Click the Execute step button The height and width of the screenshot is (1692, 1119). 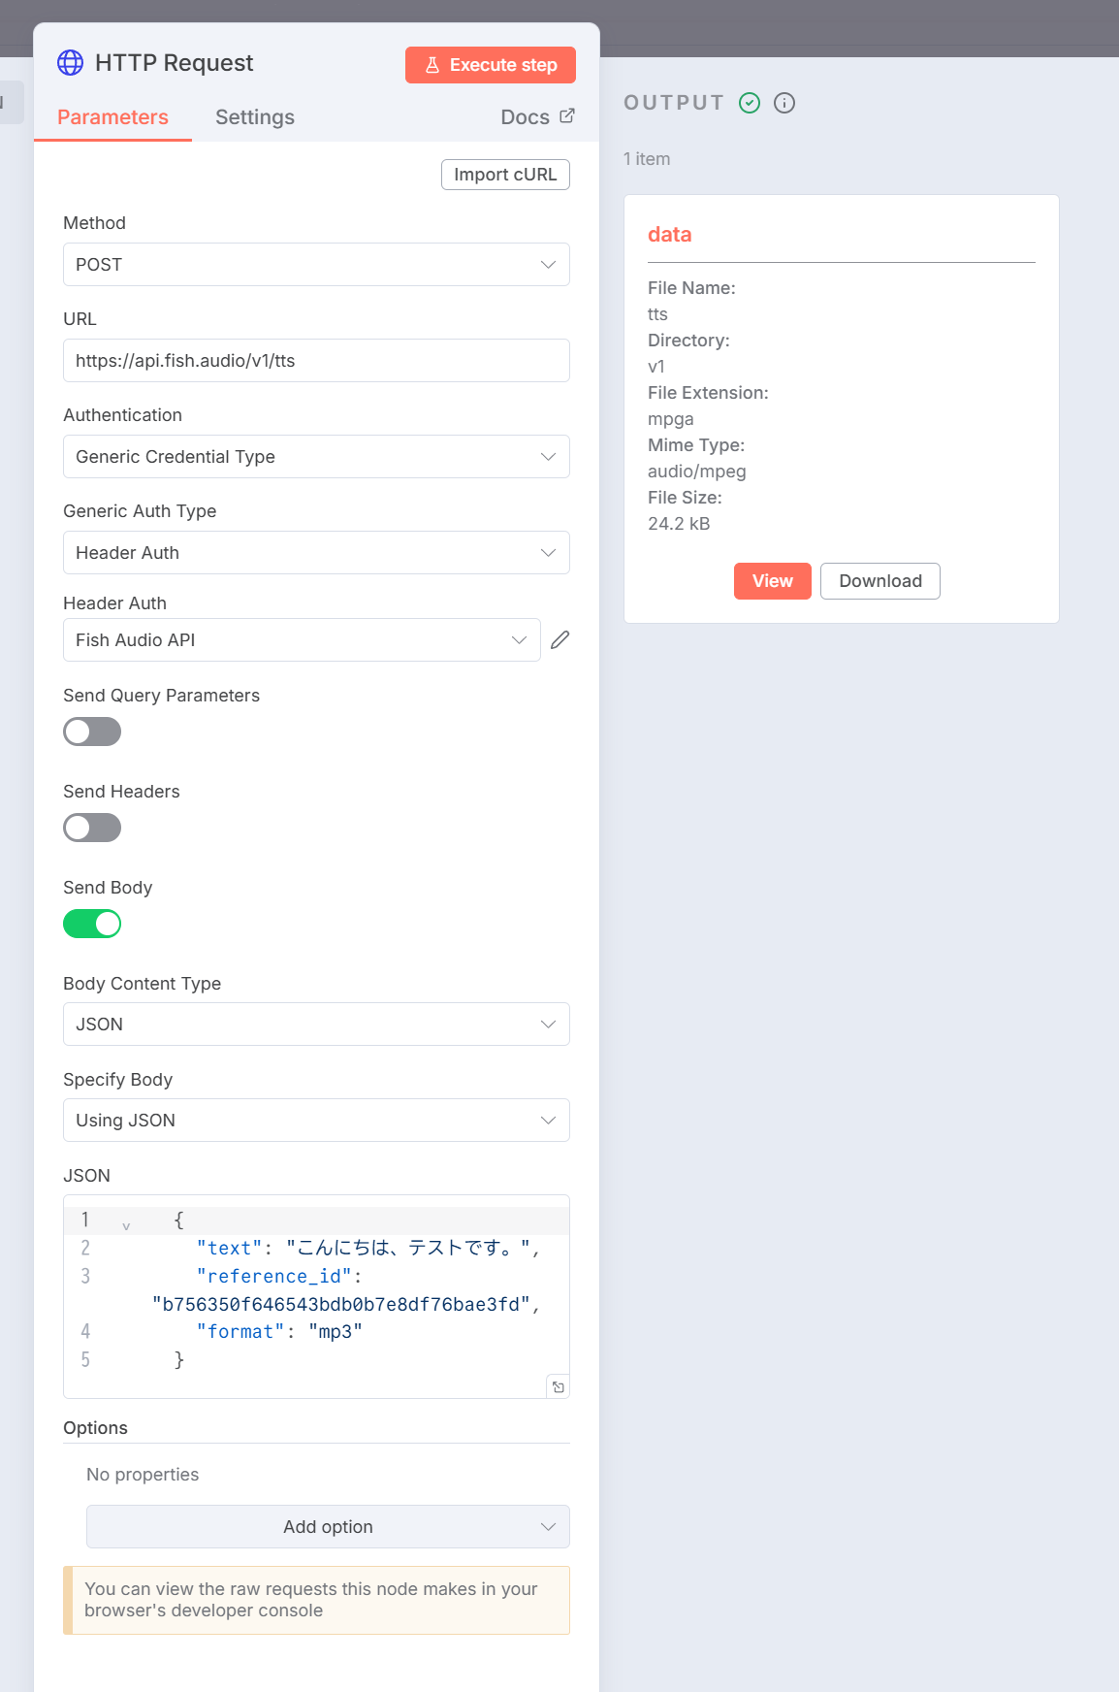click(491, 65)
